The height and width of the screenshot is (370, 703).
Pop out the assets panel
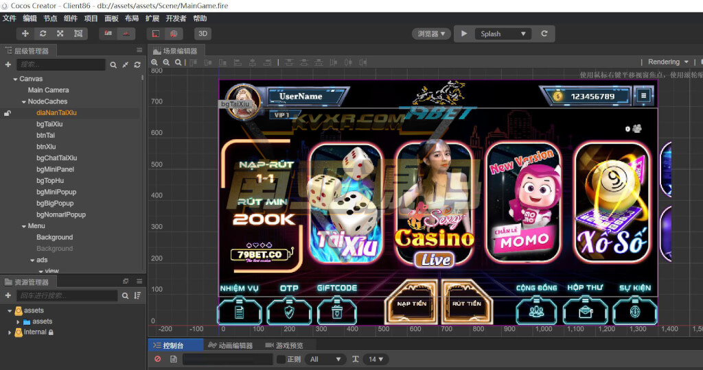(126, 282)
